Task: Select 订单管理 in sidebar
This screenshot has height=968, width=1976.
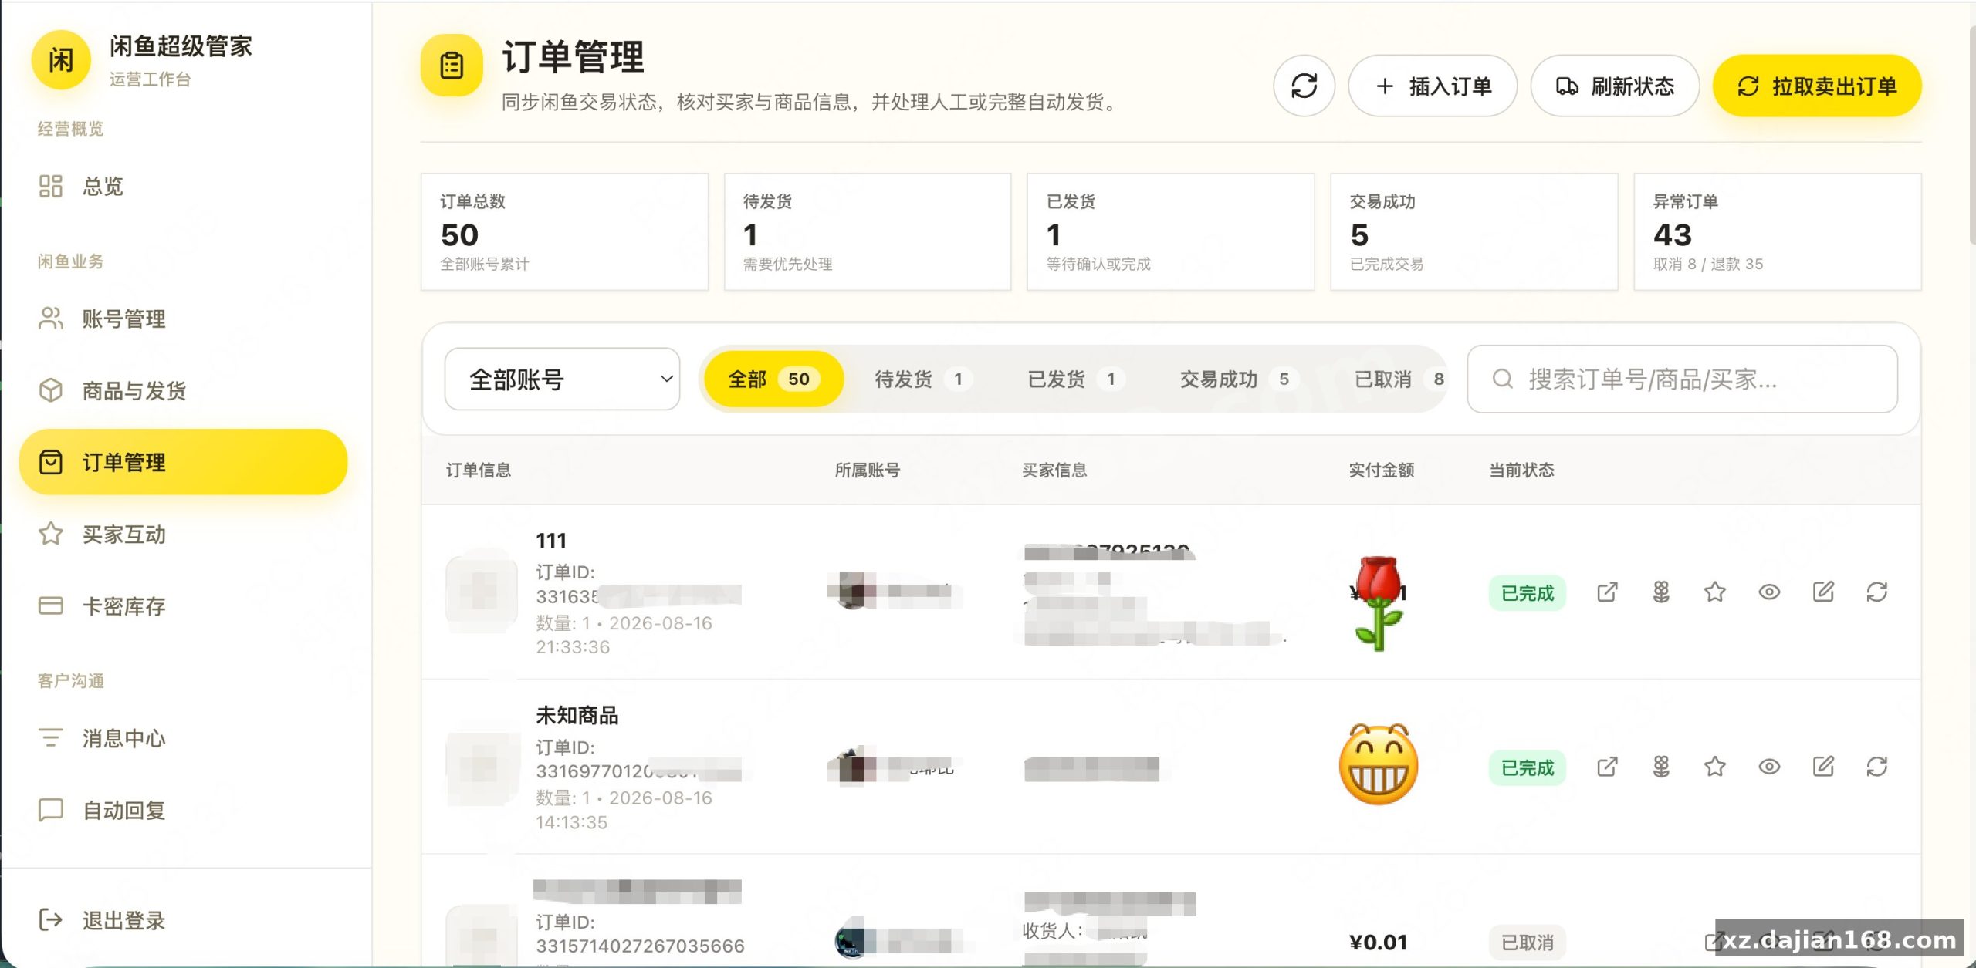Action: pyautogui.click(x=183, y=462)
